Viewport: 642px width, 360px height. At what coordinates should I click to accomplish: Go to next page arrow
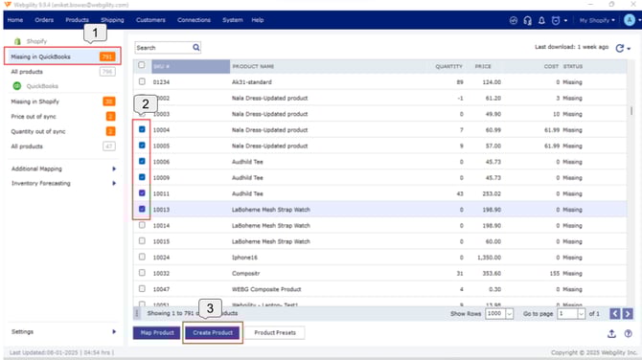(x=628, y=313)
